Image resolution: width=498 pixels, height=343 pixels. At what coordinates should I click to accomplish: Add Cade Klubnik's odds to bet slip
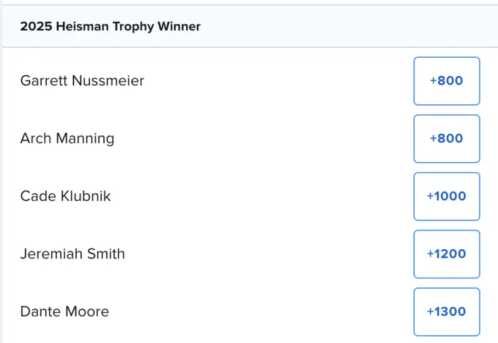pyautogui.click(x=446, y=196)
